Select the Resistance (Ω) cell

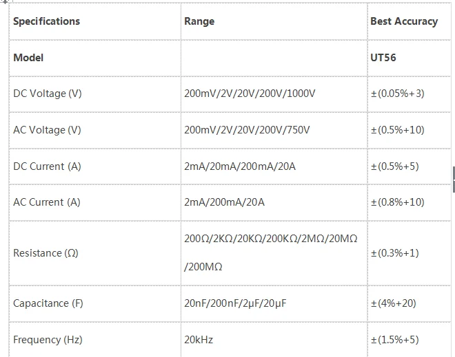click(x=95, y=253)
